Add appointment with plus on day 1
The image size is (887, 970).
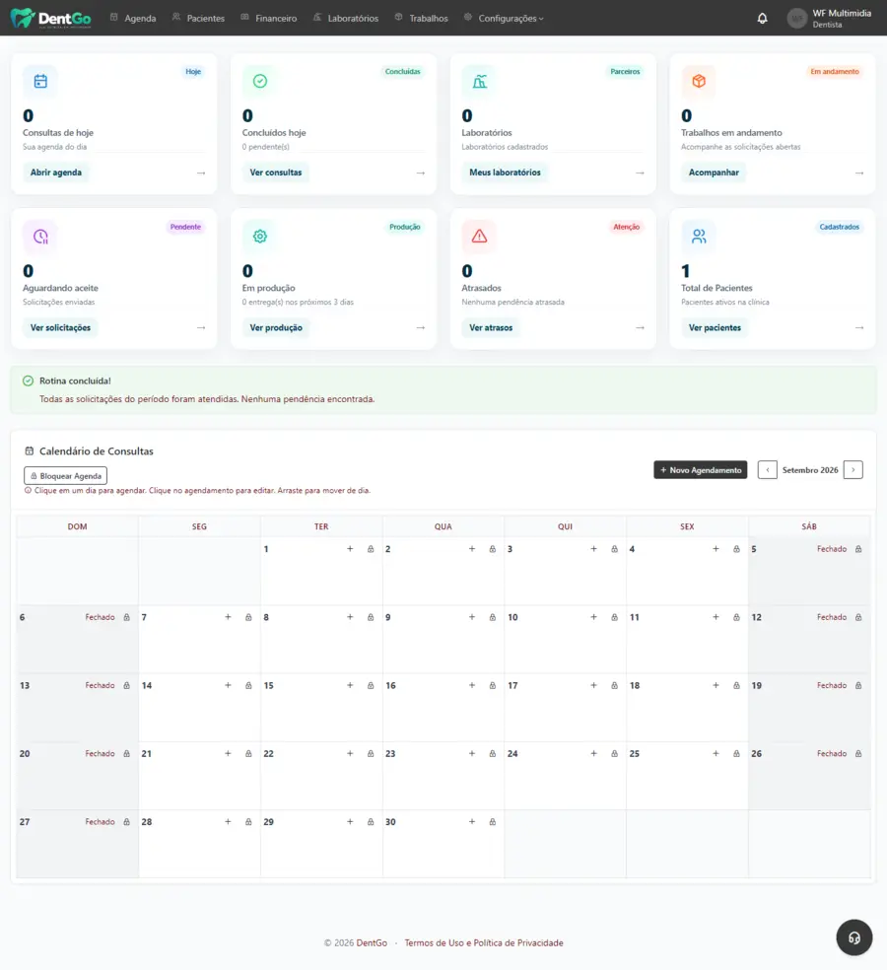(350, 549)
